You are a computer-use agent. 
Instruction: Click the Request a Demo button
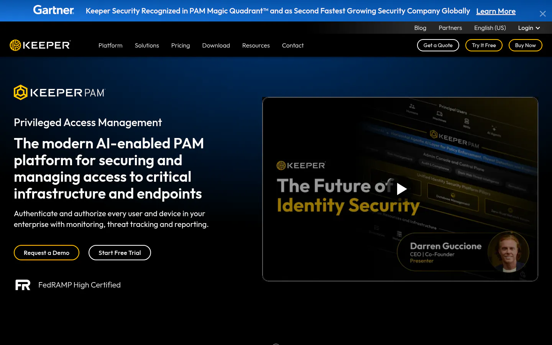46,253
